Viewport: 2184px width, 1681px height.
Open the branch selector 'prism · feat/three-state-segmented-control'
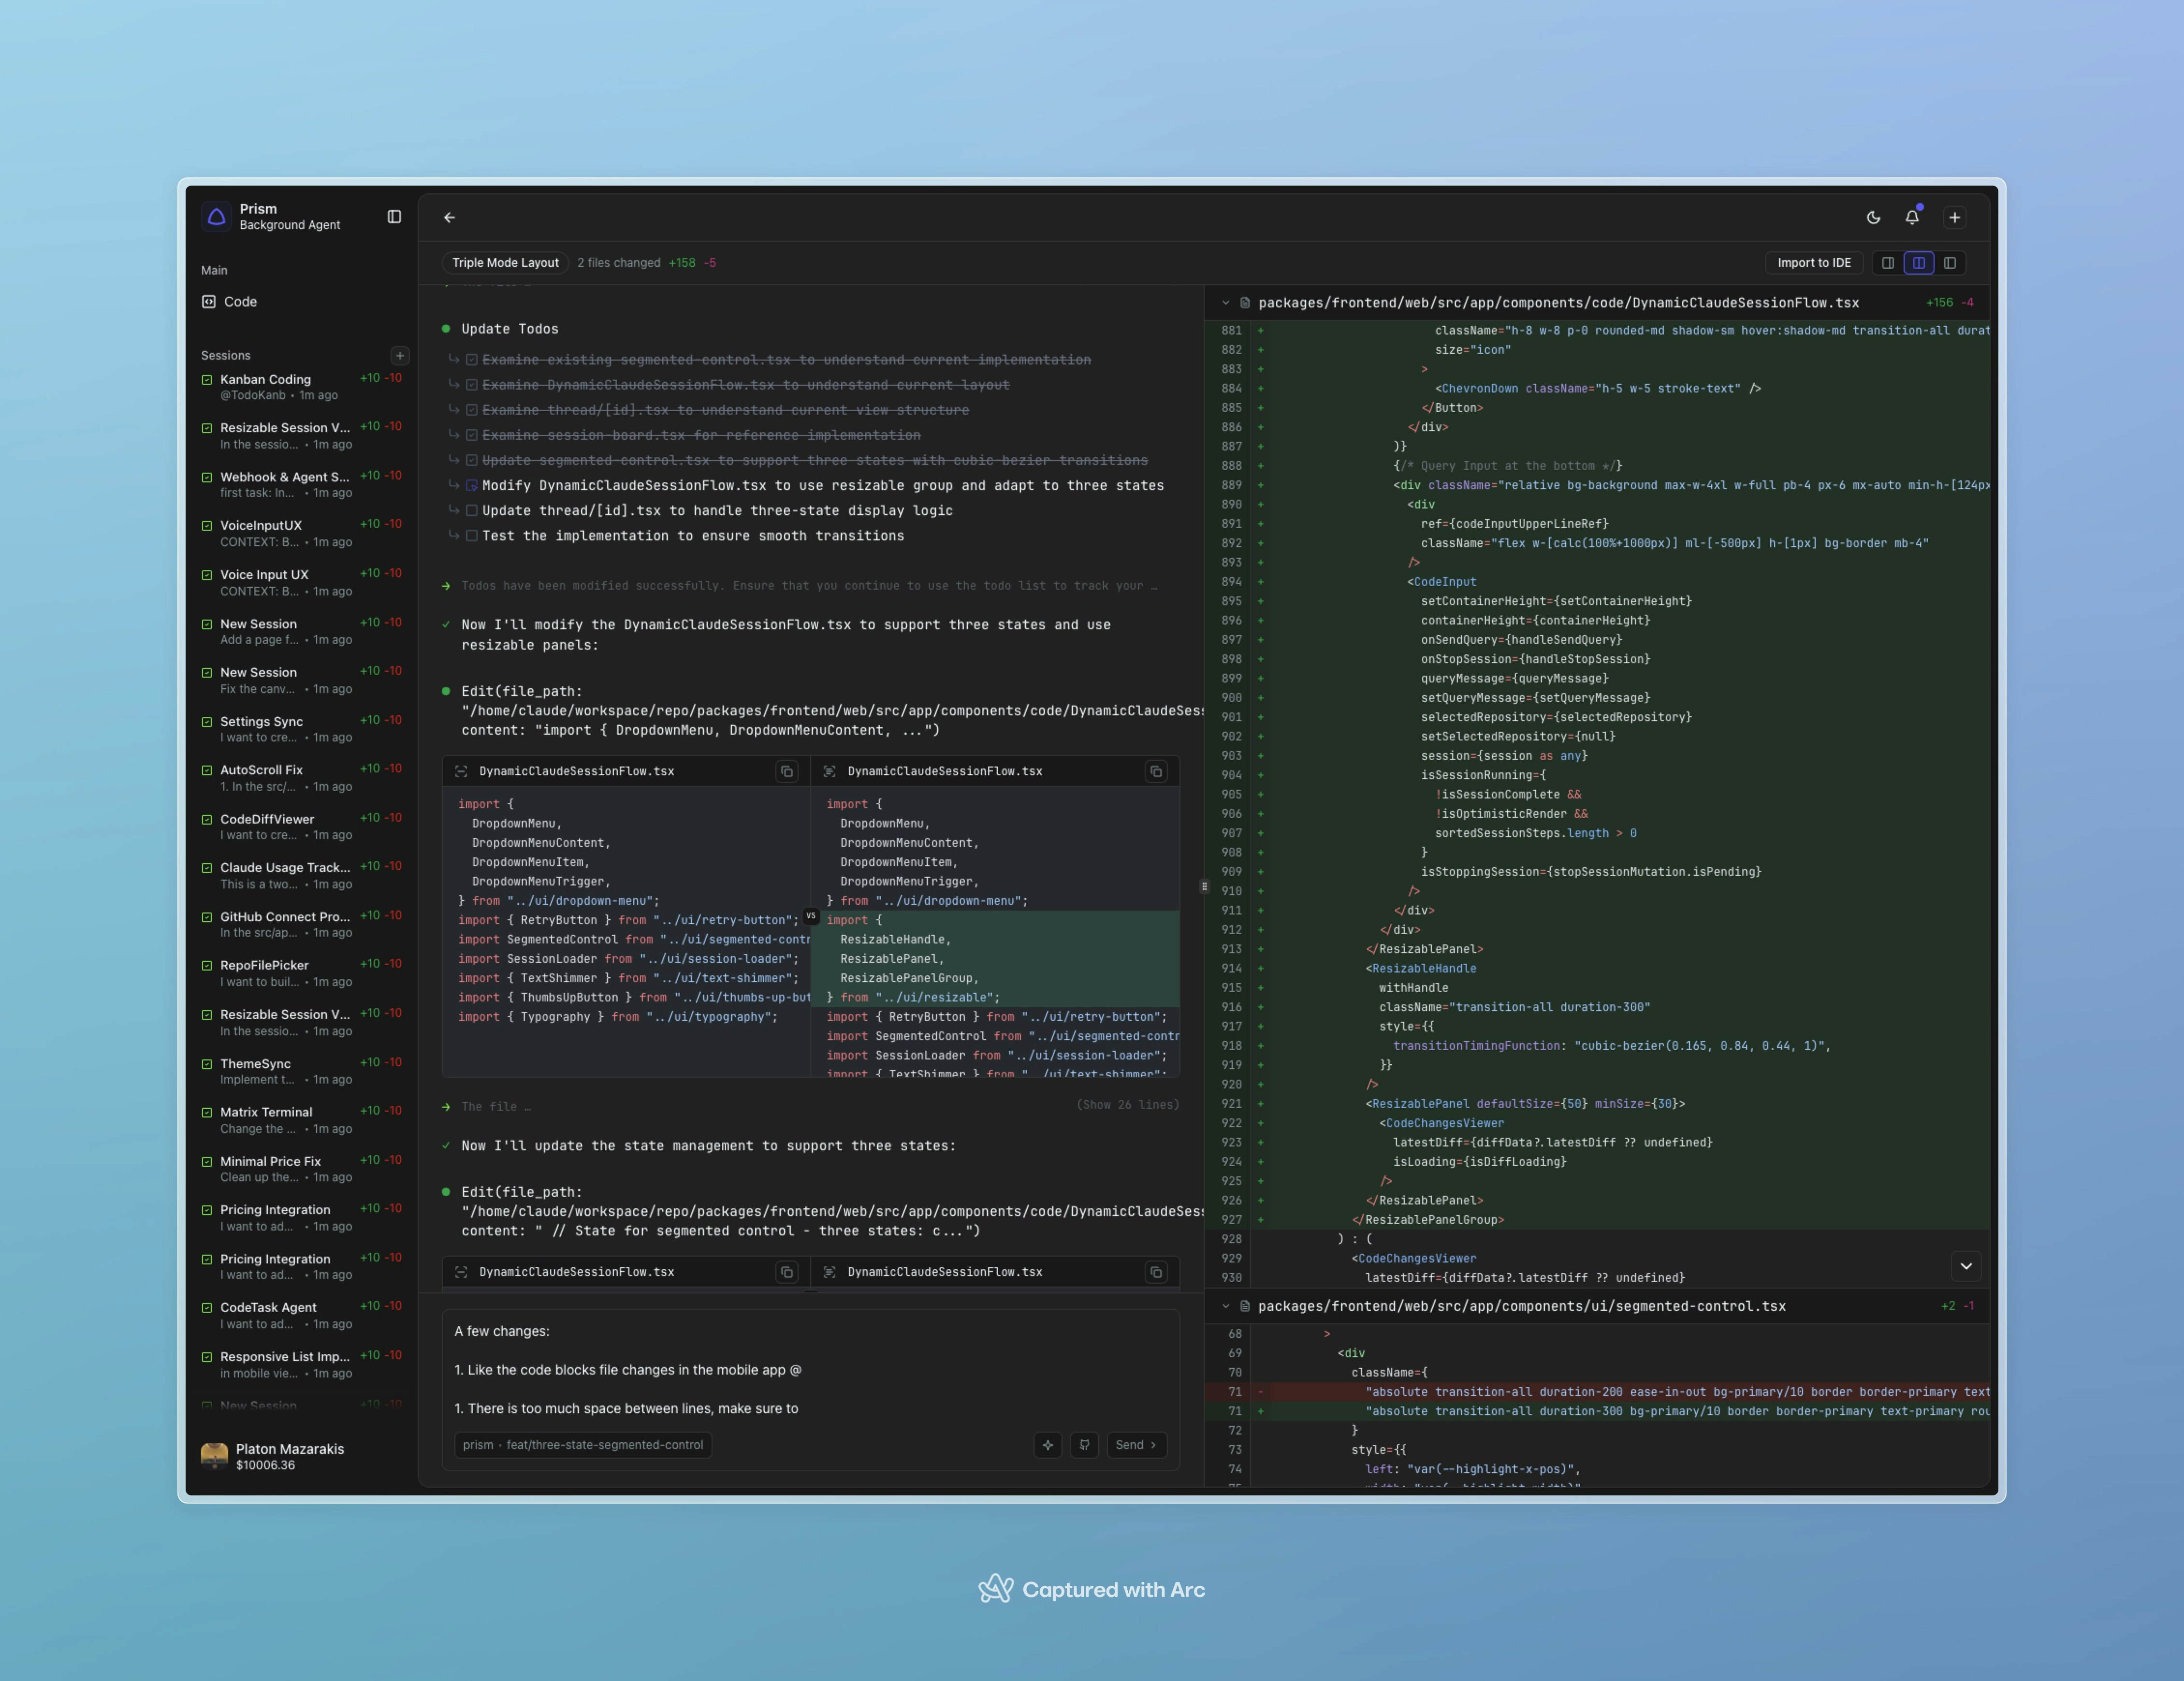click(x=583, y=1445)
